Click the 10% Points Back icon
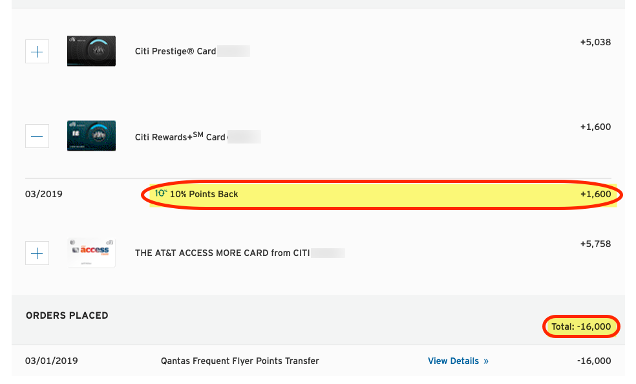 (161, 193)
